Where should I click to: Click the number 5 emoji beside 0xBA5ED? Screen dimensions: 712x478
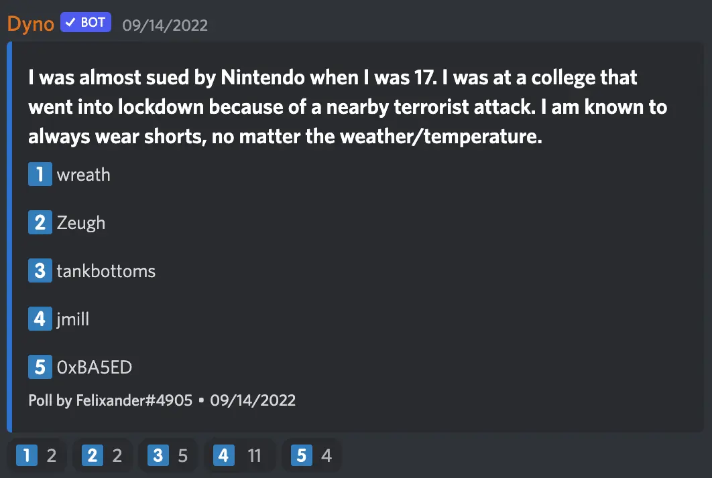click(x=40, y=367)
